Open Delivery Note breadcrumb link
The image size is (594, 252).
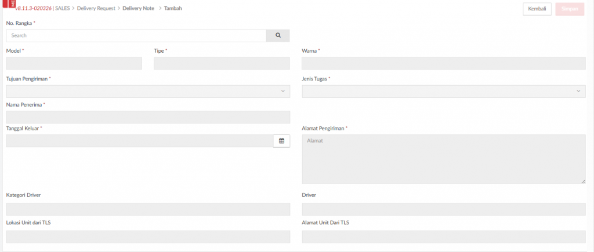coord(138,9)
